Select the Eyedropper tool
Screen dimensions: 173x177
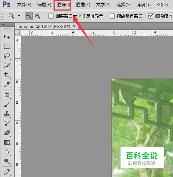[7, 84]
